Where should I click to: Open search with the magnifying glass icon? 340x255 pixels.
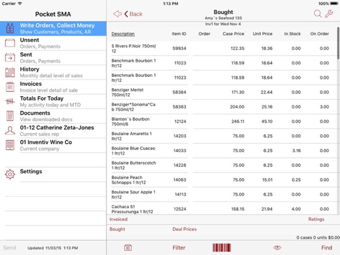pyautogui.click(x=318, y=14)
